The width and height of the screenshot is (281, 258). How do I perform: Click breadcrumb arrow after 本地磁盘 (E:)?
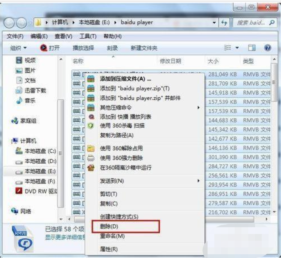(115, 23)
